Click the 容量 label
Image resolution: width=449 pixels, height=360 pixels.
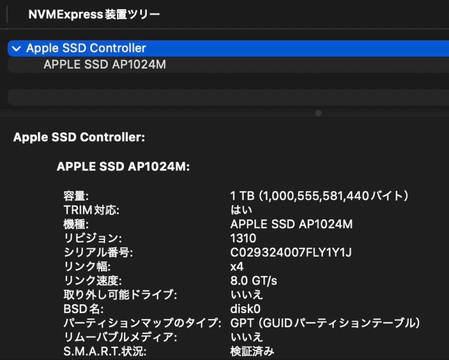[x=76, y=196]
